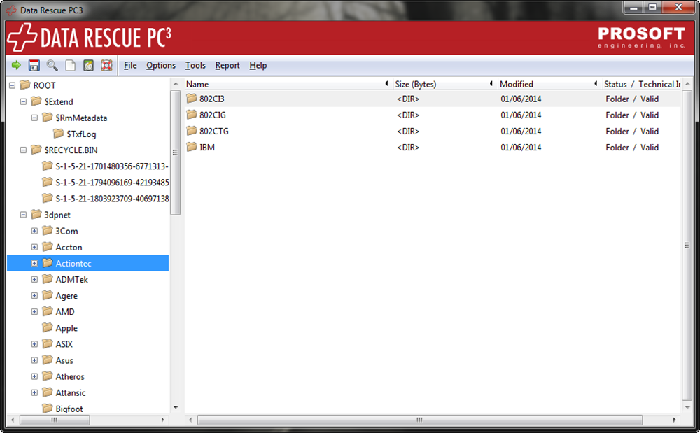700x433 pixels.
Task: Click the blank page toolbar icon
Action: [x=71, y=66]
